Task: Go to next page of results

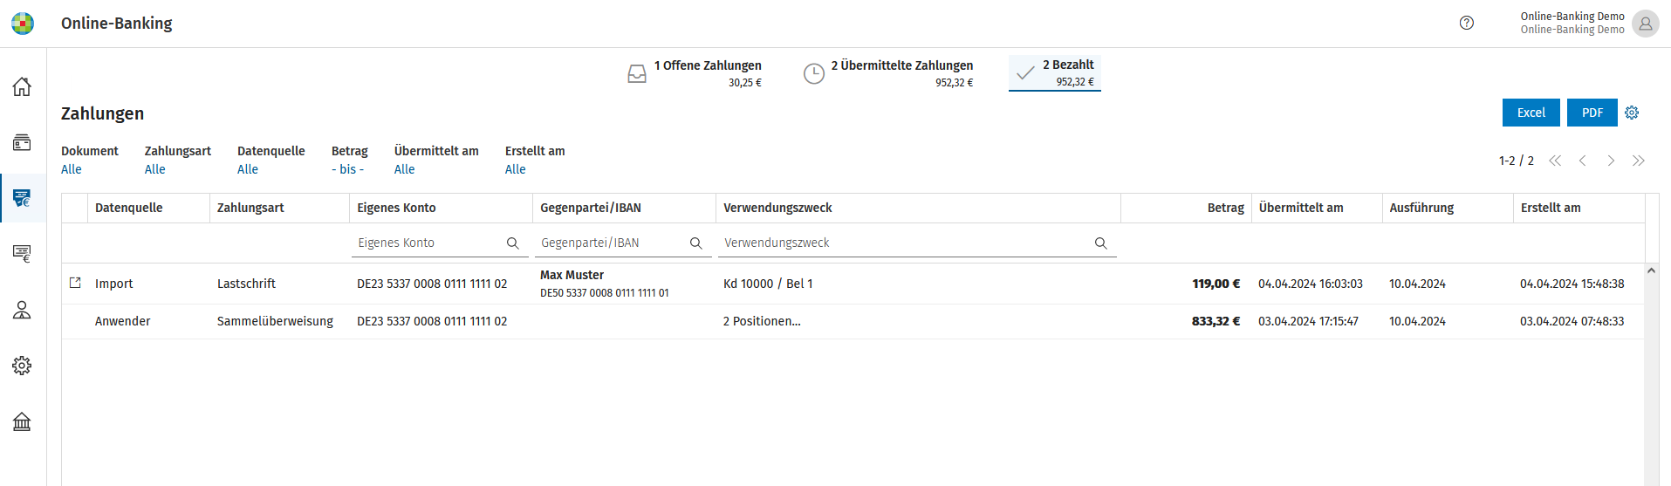Action: [x=1611, y=161]
